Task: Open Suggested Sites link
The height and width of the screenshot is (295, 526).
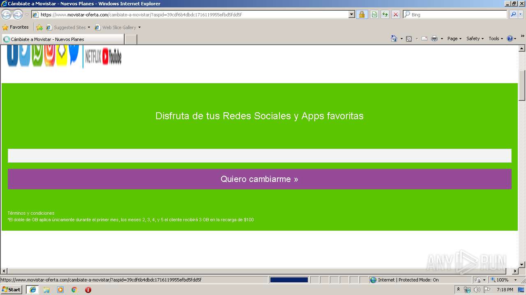Action: click(x=68, y=27)
